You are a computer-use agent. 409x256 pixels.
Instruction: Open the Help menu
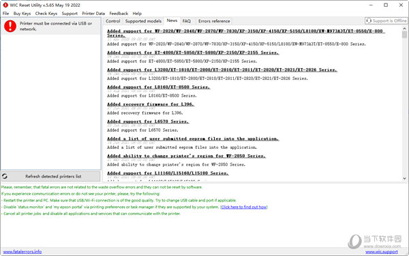[x=137, y=14]
